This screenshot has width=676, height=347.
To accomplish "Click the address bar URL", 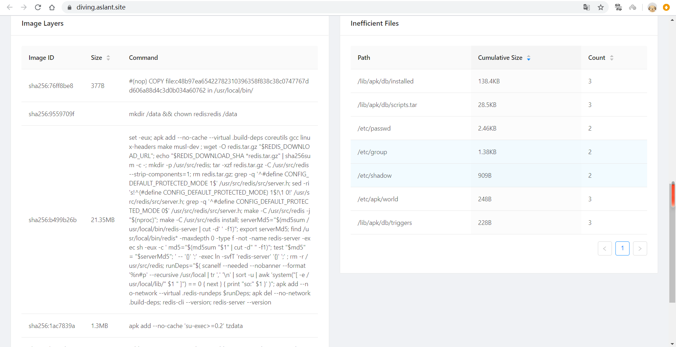I will (x=101, y=7).
